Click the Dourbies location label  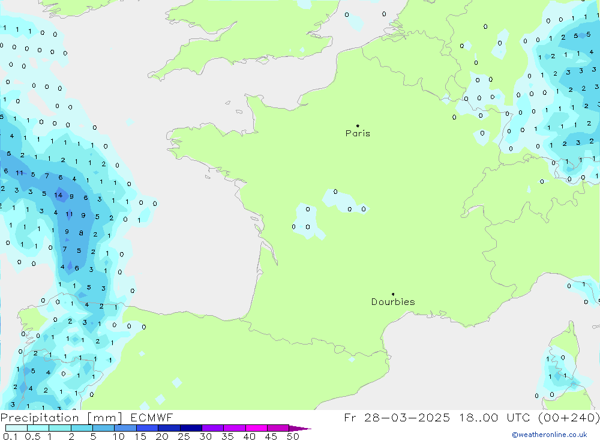click(393, 302)
